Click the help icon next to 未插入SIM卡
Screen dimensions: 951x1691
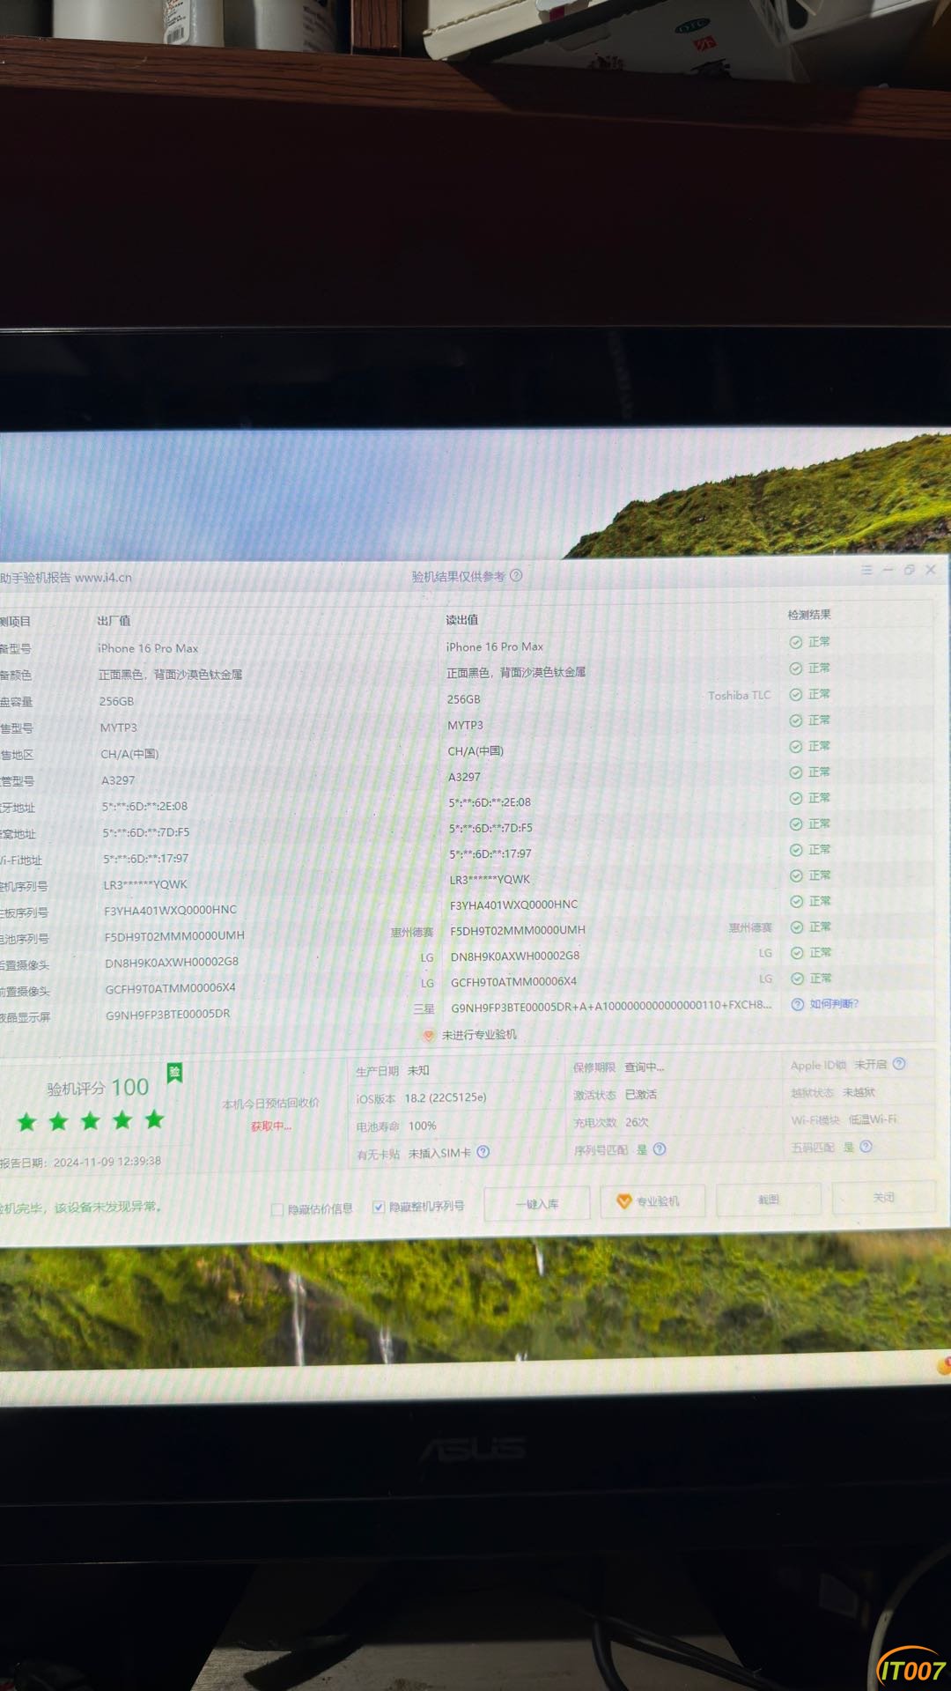(x=483, y=1152)
